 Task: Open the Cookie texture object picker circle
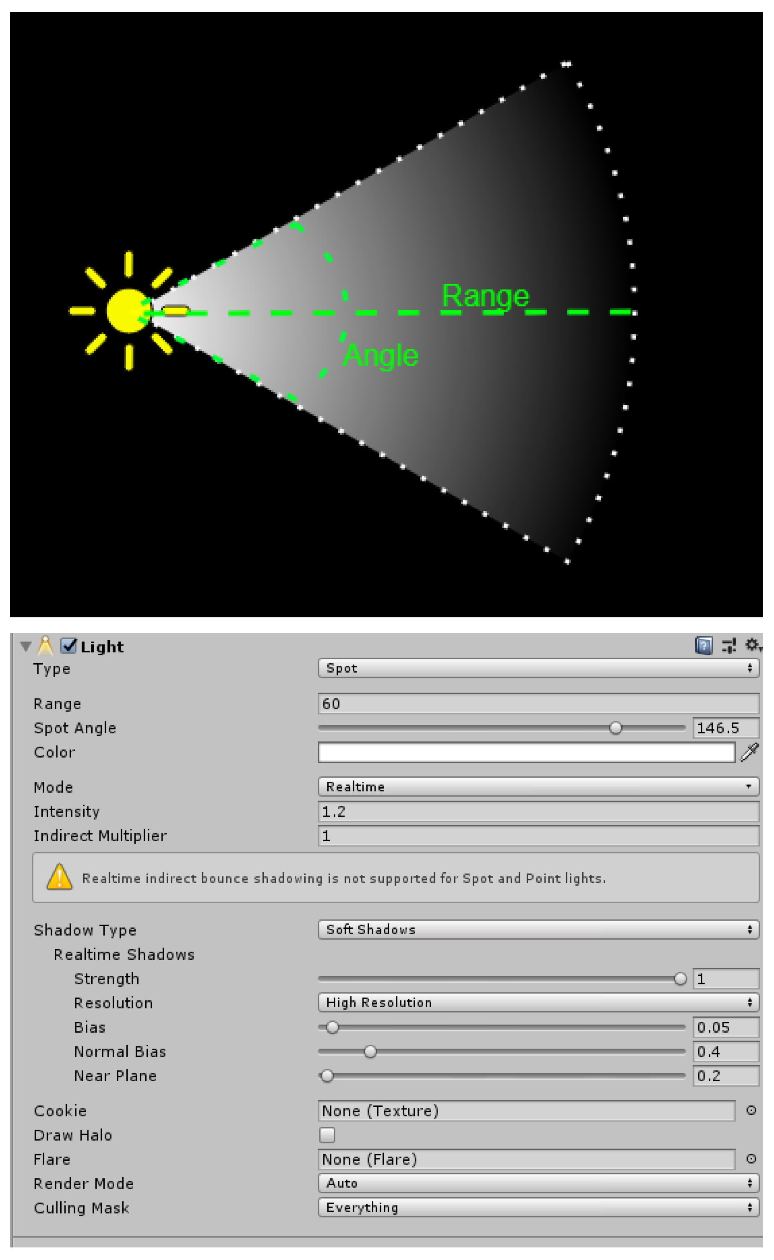tap(751, 1111)
